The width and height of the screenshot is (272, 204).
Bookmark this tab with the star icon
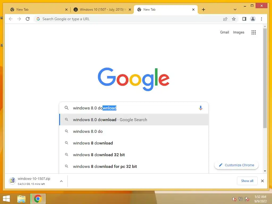234,19
